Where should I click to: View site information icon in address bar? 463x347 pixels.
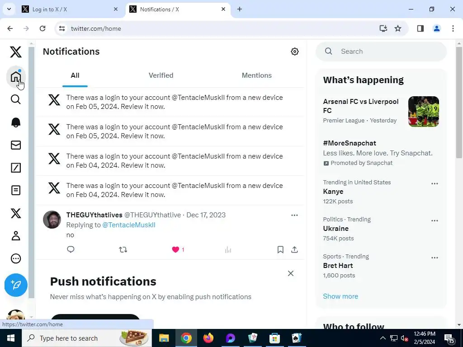click(x=61, y=28)
